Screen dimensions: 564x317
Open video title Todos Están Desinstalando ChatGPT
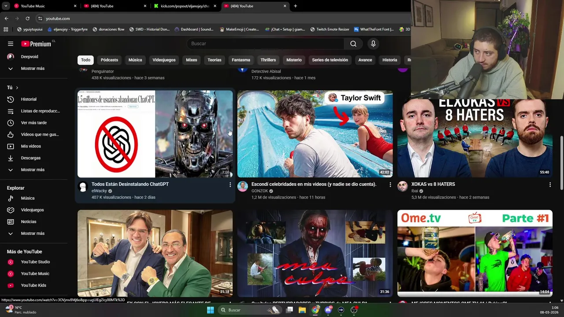coord(130,184)
